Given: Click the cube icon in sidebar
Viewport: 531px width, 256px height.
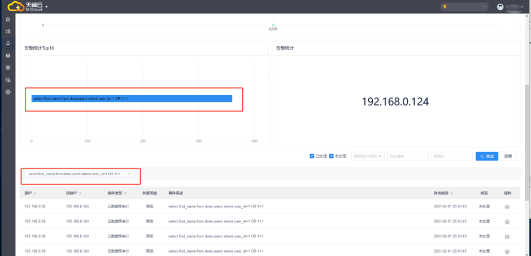Looking at the screenshot, I should coord(8,56).
